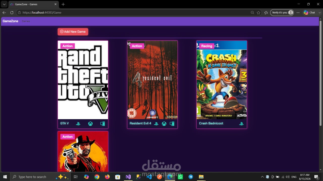Screen dimensions: 323x181
Task: Launch Firefox from the taskbar
Action: pos(107,177)
